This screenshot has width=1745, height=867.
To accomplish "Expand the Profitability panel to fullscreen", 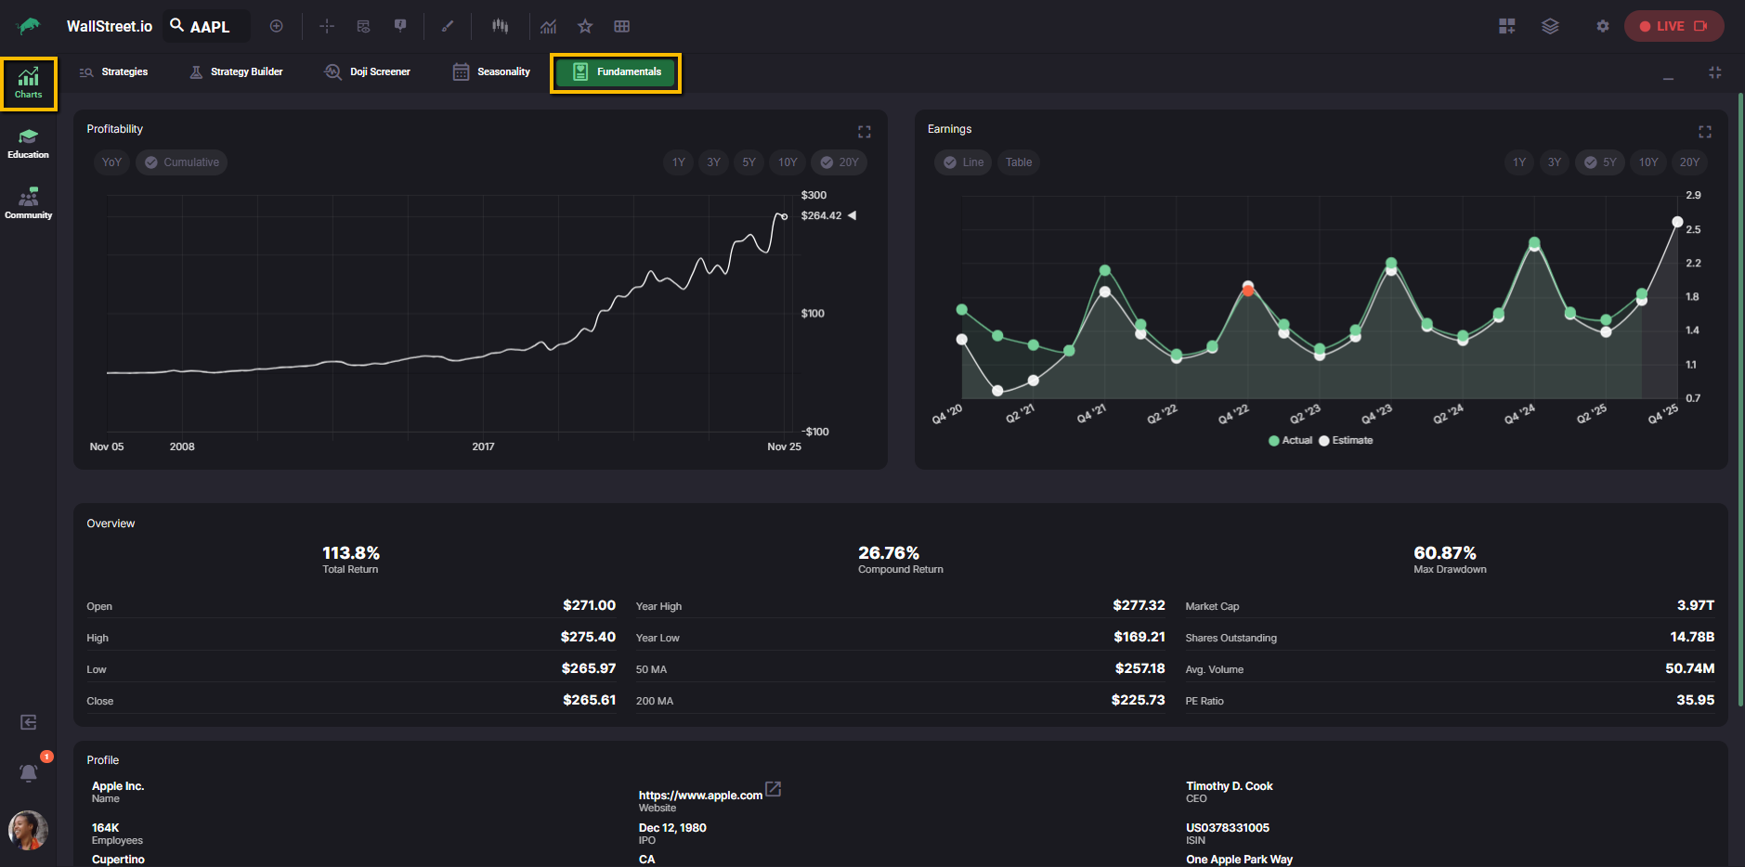I will pyautogui.click(x=864, y=132).
